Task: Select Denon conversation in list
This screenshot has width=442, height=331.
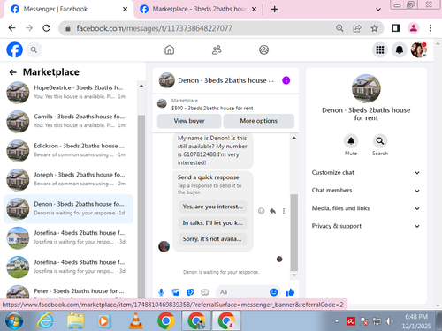Action: (x=68, y=208)
